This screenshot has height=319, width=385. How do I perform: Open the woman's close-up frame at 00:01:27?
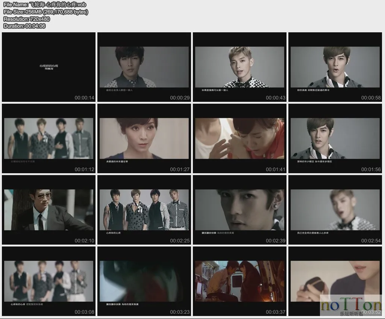pos(144,138)
